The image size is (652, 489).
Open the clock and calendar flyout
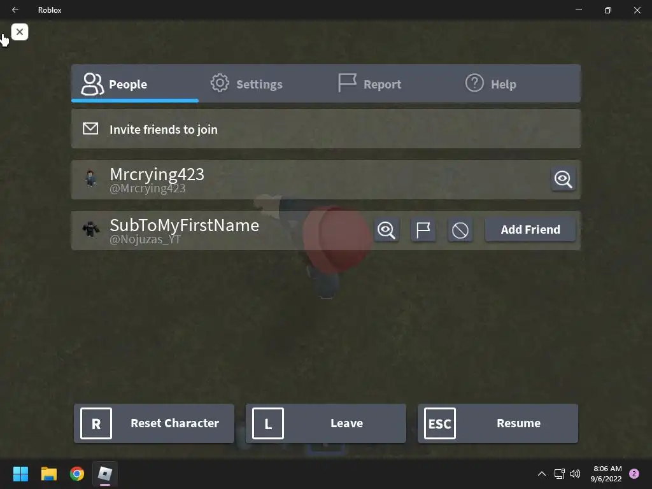(606, 474)
